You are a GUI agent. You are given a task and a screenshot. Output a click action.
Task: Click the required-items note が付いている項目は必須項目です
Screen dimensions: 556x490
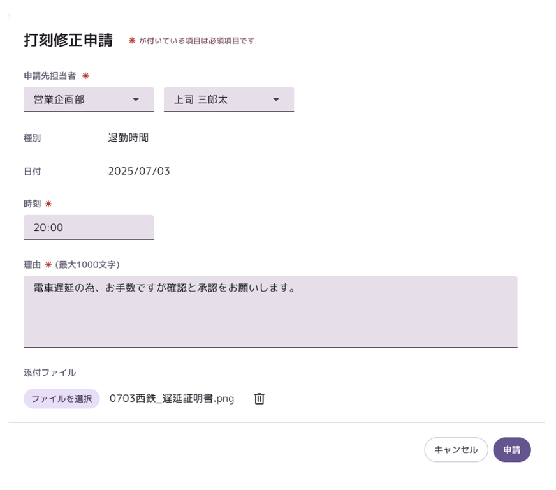pyautogui.click(x=197, y=41)
